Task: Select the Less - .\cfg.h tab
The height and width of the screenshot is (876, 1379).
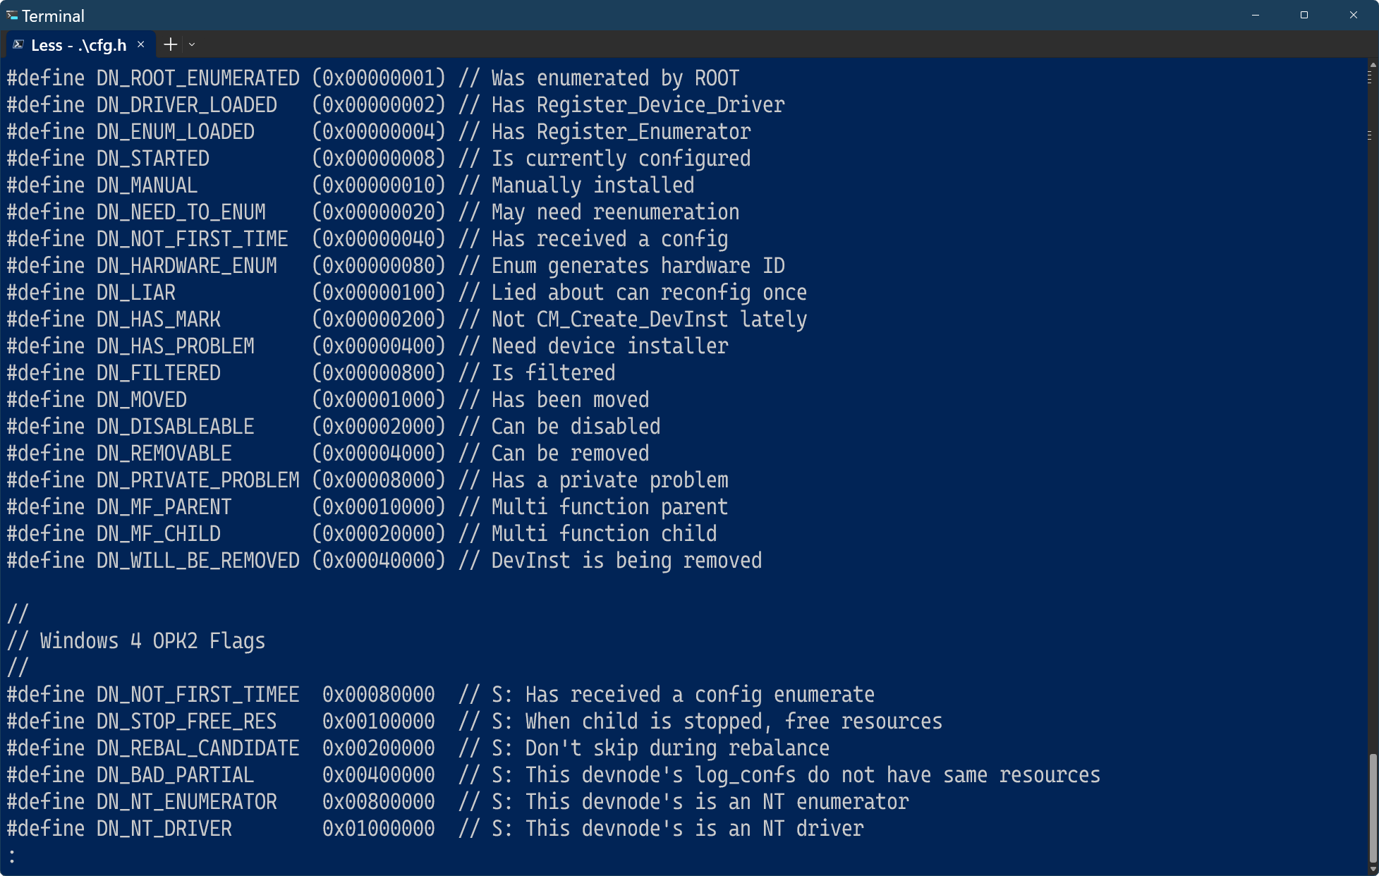Action: 78,45
